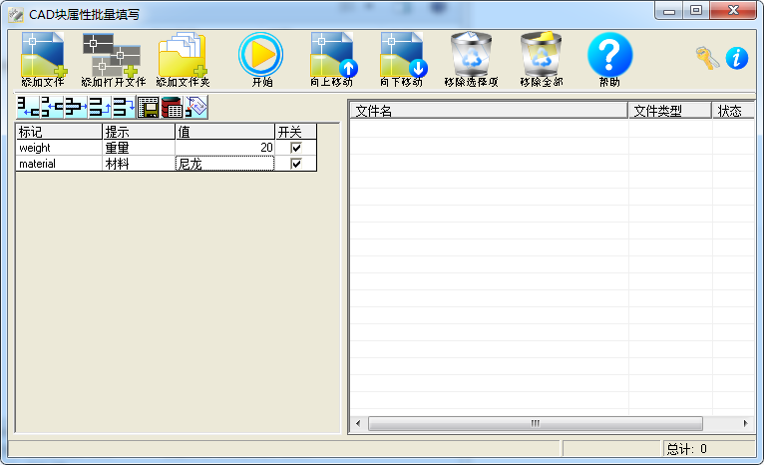The width and height of the screenshot is (764, 465).
Task: Click the weight value cell showing 20
Action: coord(224,148)
